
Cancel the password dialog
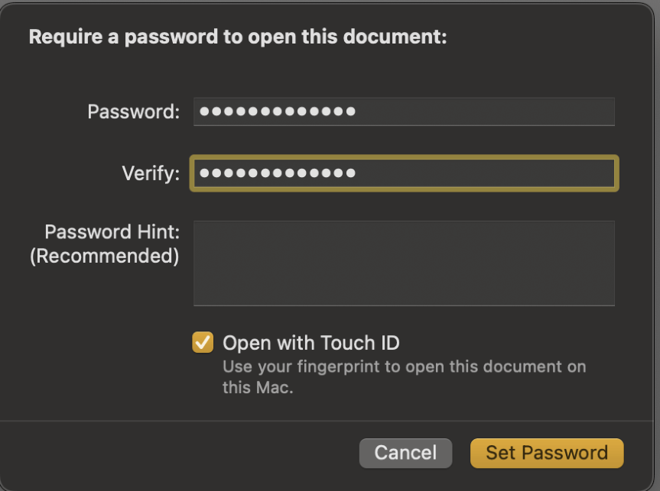(405, 453)
